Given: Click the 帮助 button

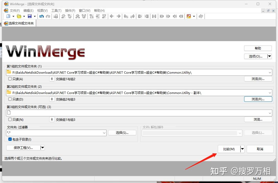Looking at the screenshot, I should pyautogui.click(x=258, y=48).
